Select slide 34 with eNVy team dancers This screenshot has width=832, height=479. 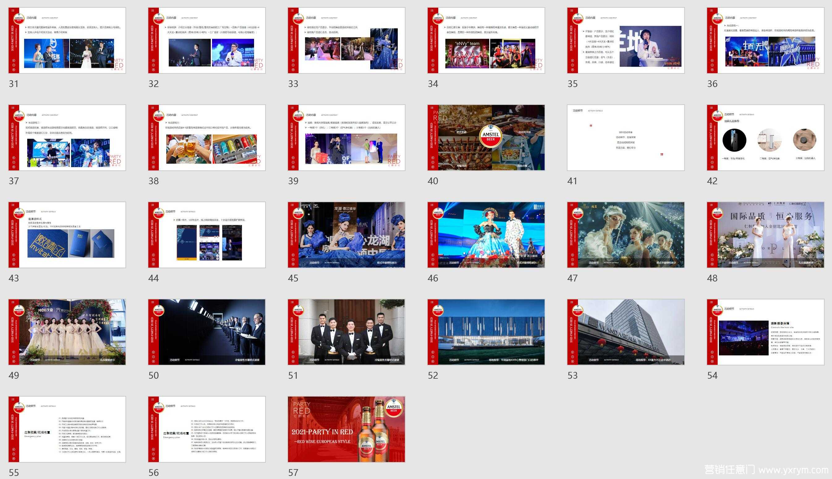pyautogui.click(x=486, y=40)
